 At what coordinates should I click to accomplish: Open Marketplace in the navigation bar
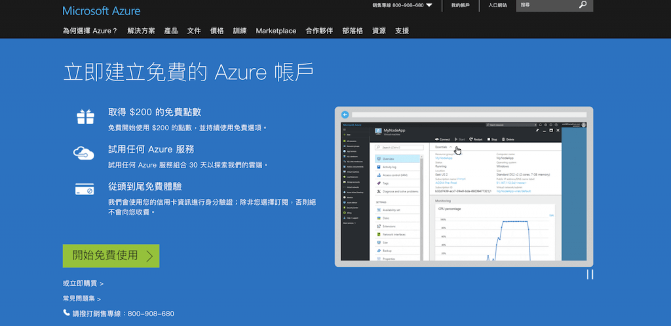pyautogui.click(x=276, y=31)
